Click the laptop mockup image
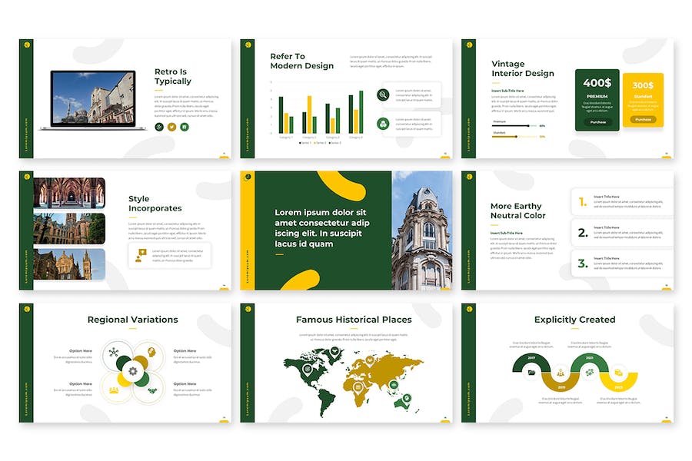 [x=92, y=99]
